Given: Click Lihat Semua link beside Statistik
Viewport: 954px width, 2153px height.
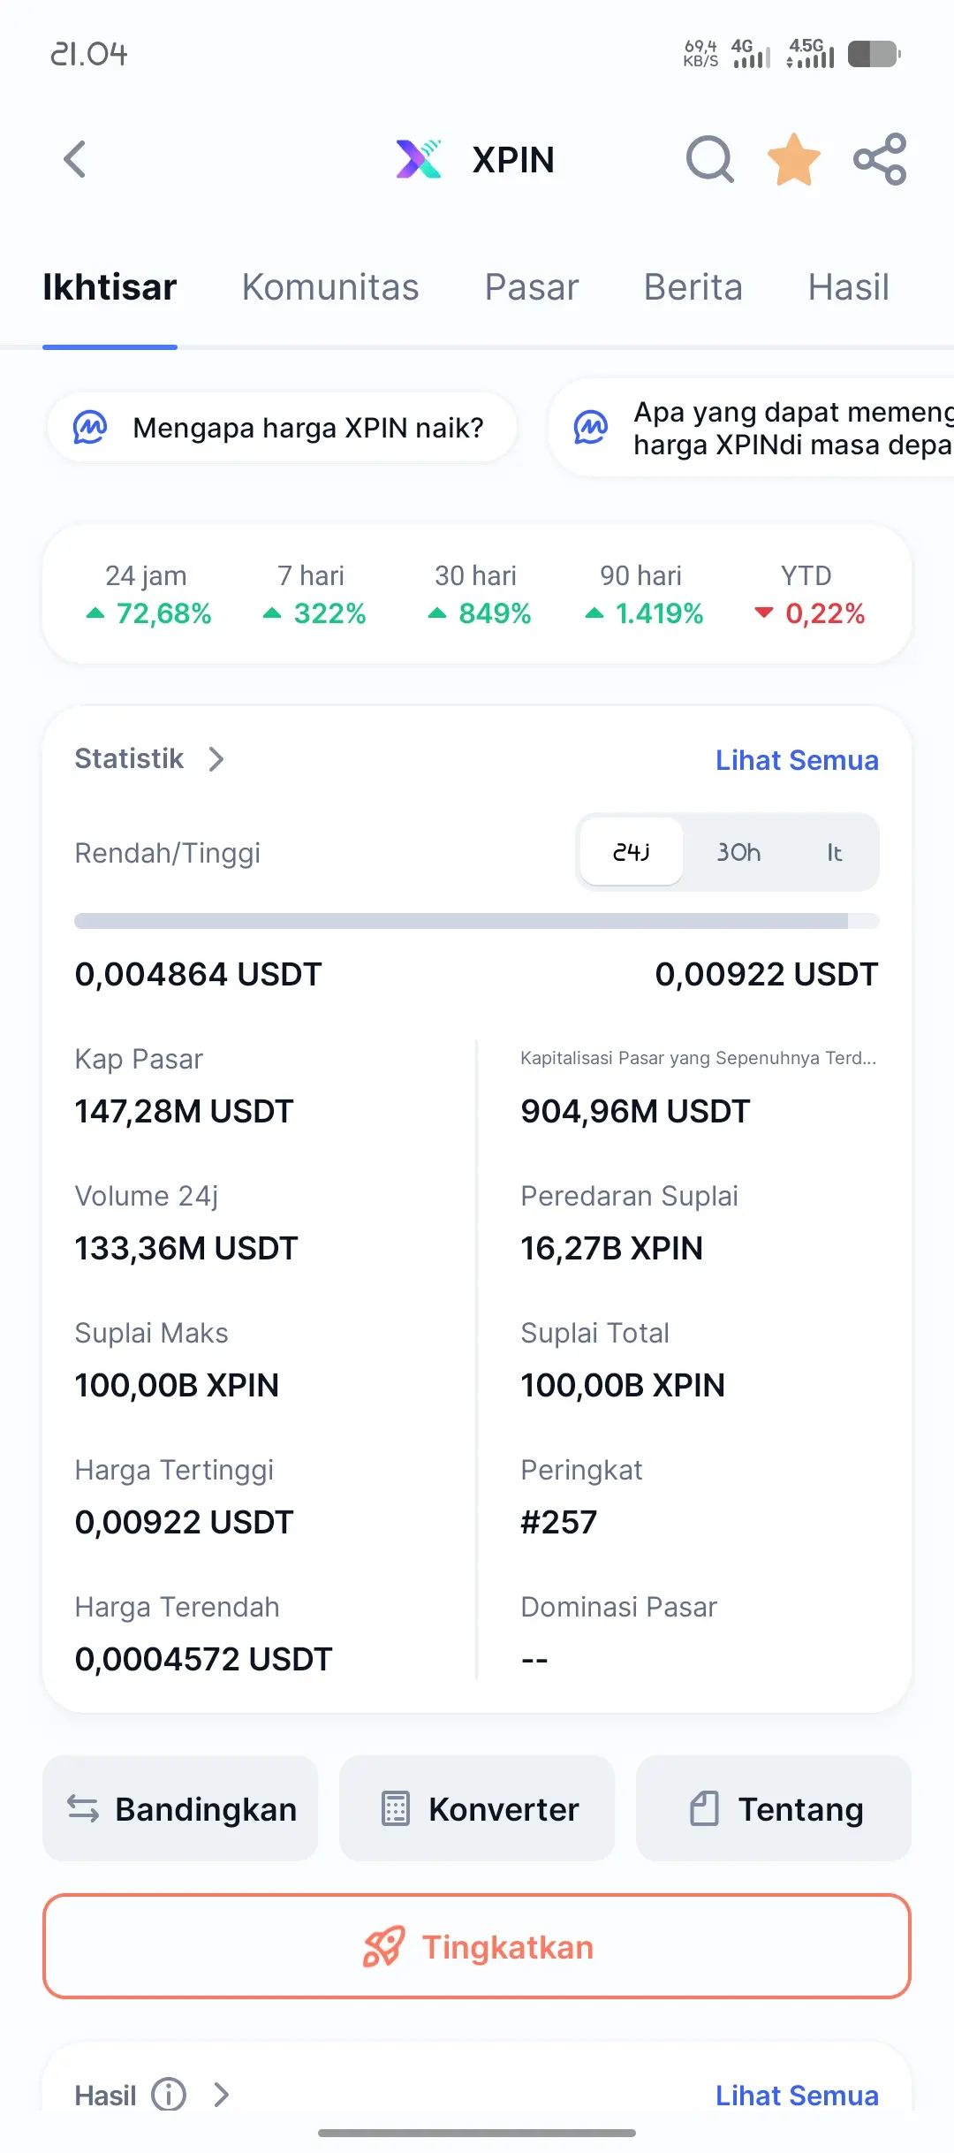Looking at the screenshot, I should tap(797, 760).
